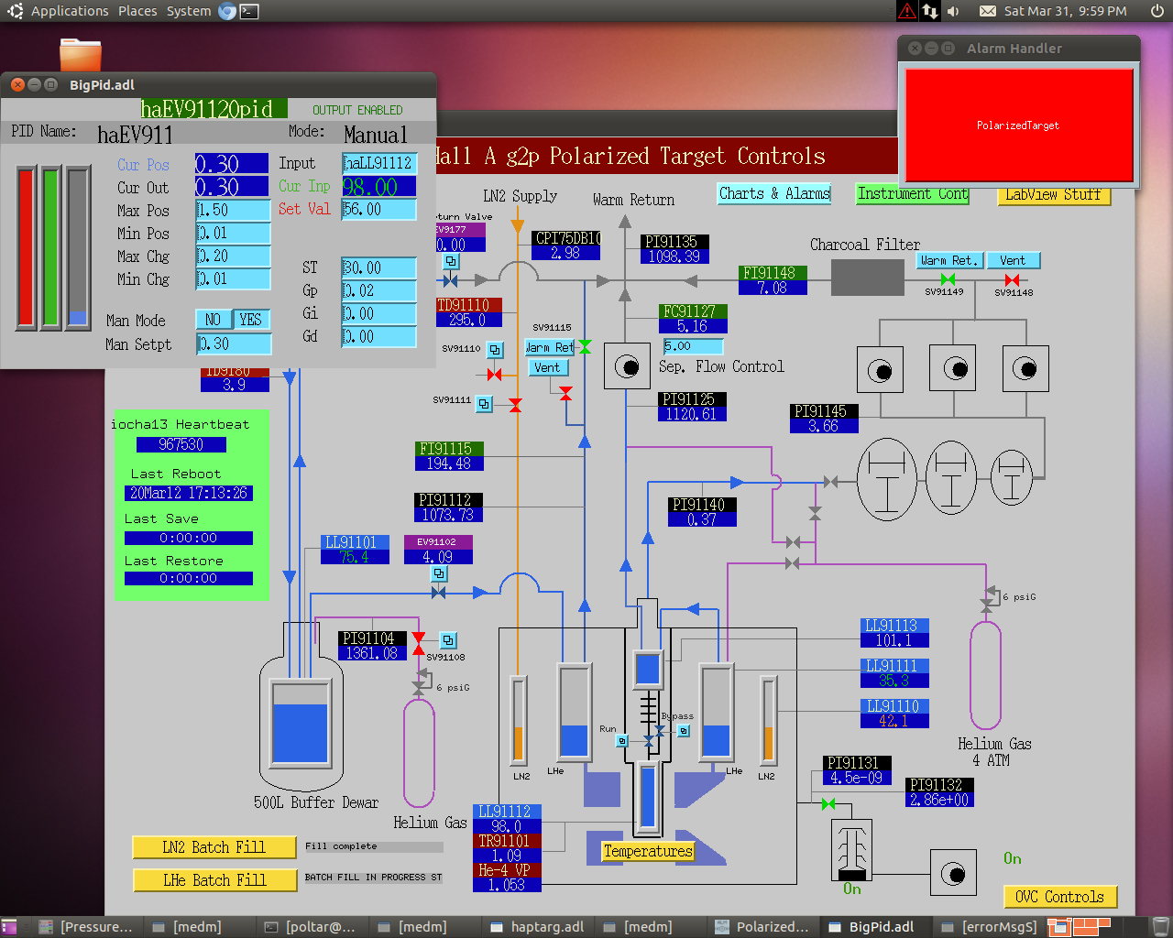Screen dimensions: 1173x938
Task: Open LabView Stuff button
Action: click(1054, 194)
